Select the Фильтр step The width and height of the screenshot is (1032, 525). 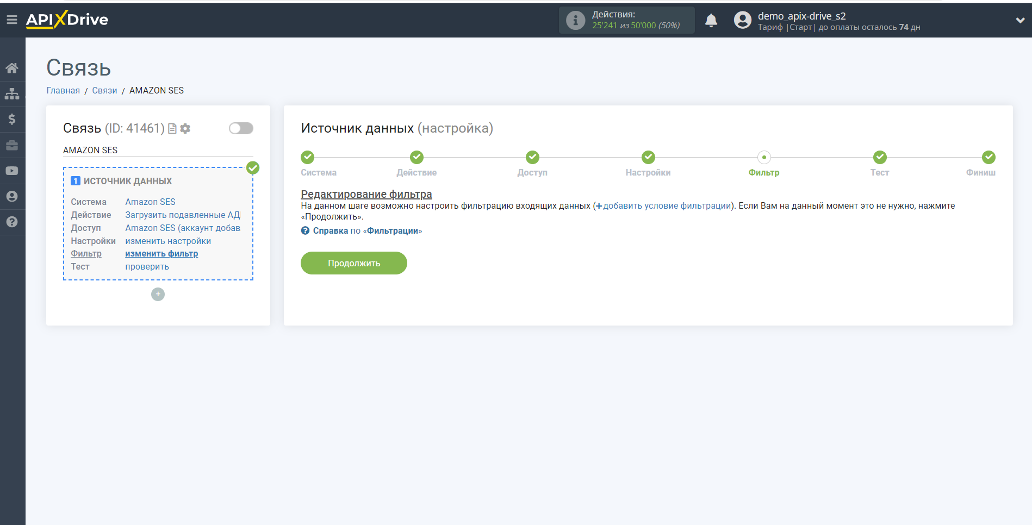pyautogui.click(x=764, y=157)
